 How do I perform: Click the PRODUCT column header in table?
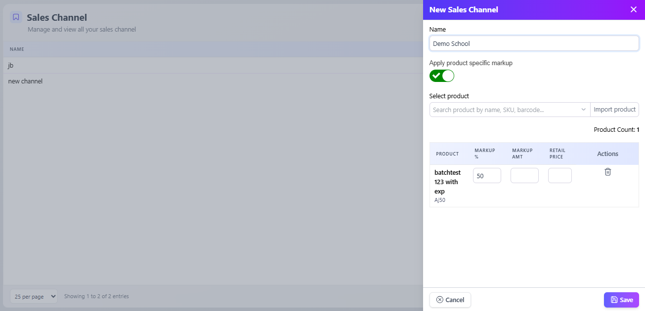447,154
